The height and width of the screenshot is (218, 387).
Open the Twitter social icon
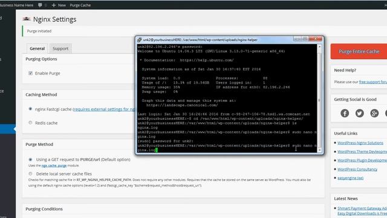pyautogui.click(x=359, y=113)
